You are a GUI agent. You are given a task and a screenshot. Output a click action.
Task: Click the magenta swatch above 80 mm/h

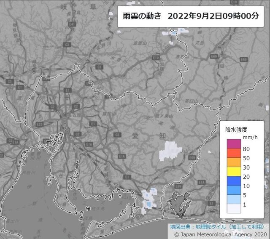pyautogui.click(x=234, y=144)
